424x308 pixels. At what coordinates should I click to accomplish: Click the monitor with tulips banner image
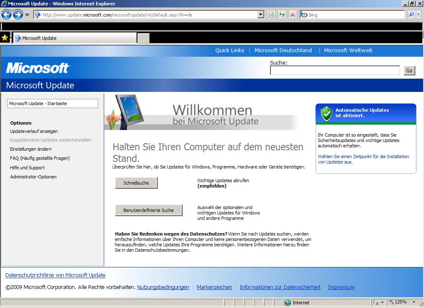click(x=125, y=112)
